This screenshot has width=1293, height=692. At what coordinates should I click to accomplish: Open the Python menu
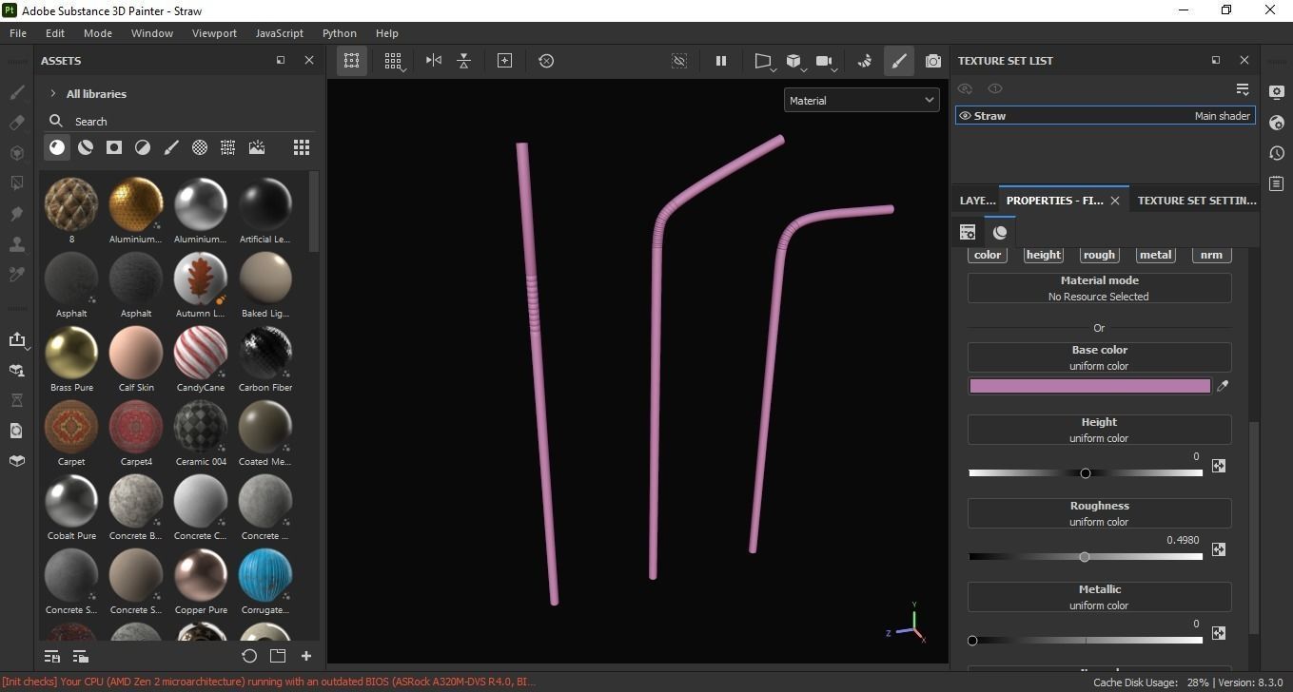point(340,32)
